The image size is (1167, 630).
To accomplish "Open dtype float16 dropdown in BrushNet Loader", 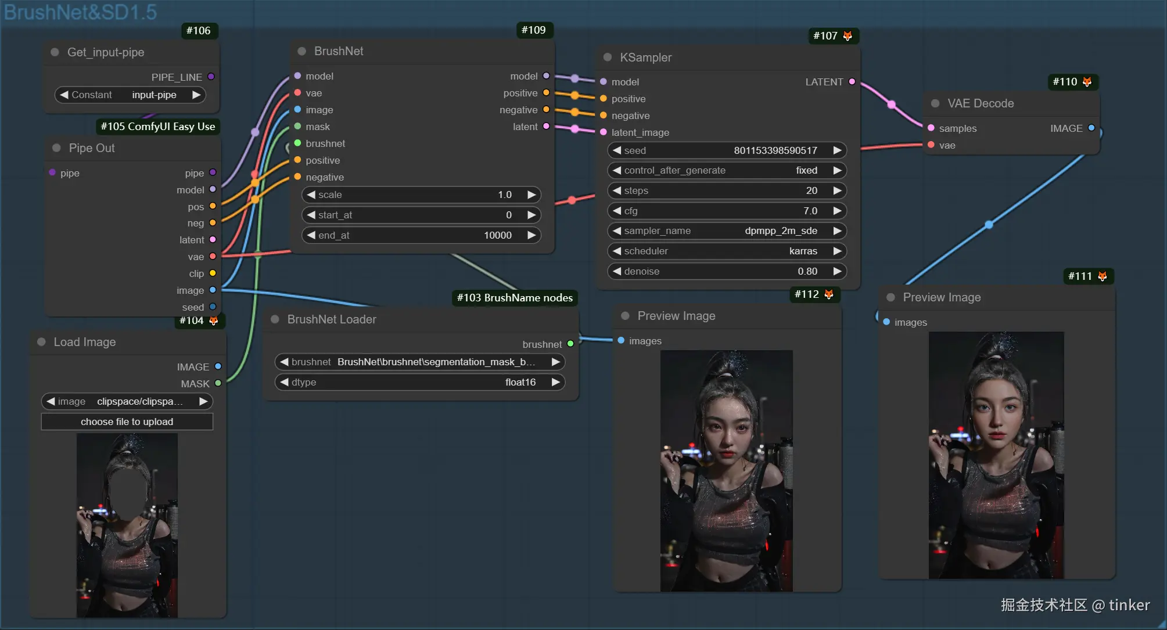I will click(419, 382).
